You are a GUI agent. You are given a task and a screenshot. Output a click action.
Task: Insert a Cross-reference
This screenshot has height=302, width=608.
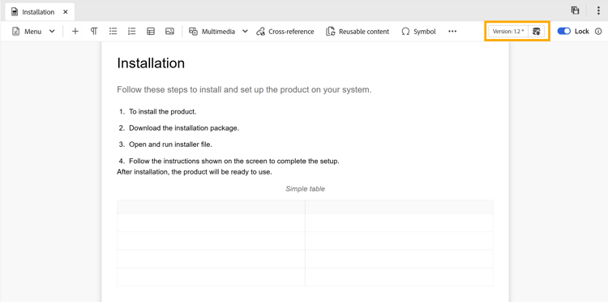click(285, 32)
